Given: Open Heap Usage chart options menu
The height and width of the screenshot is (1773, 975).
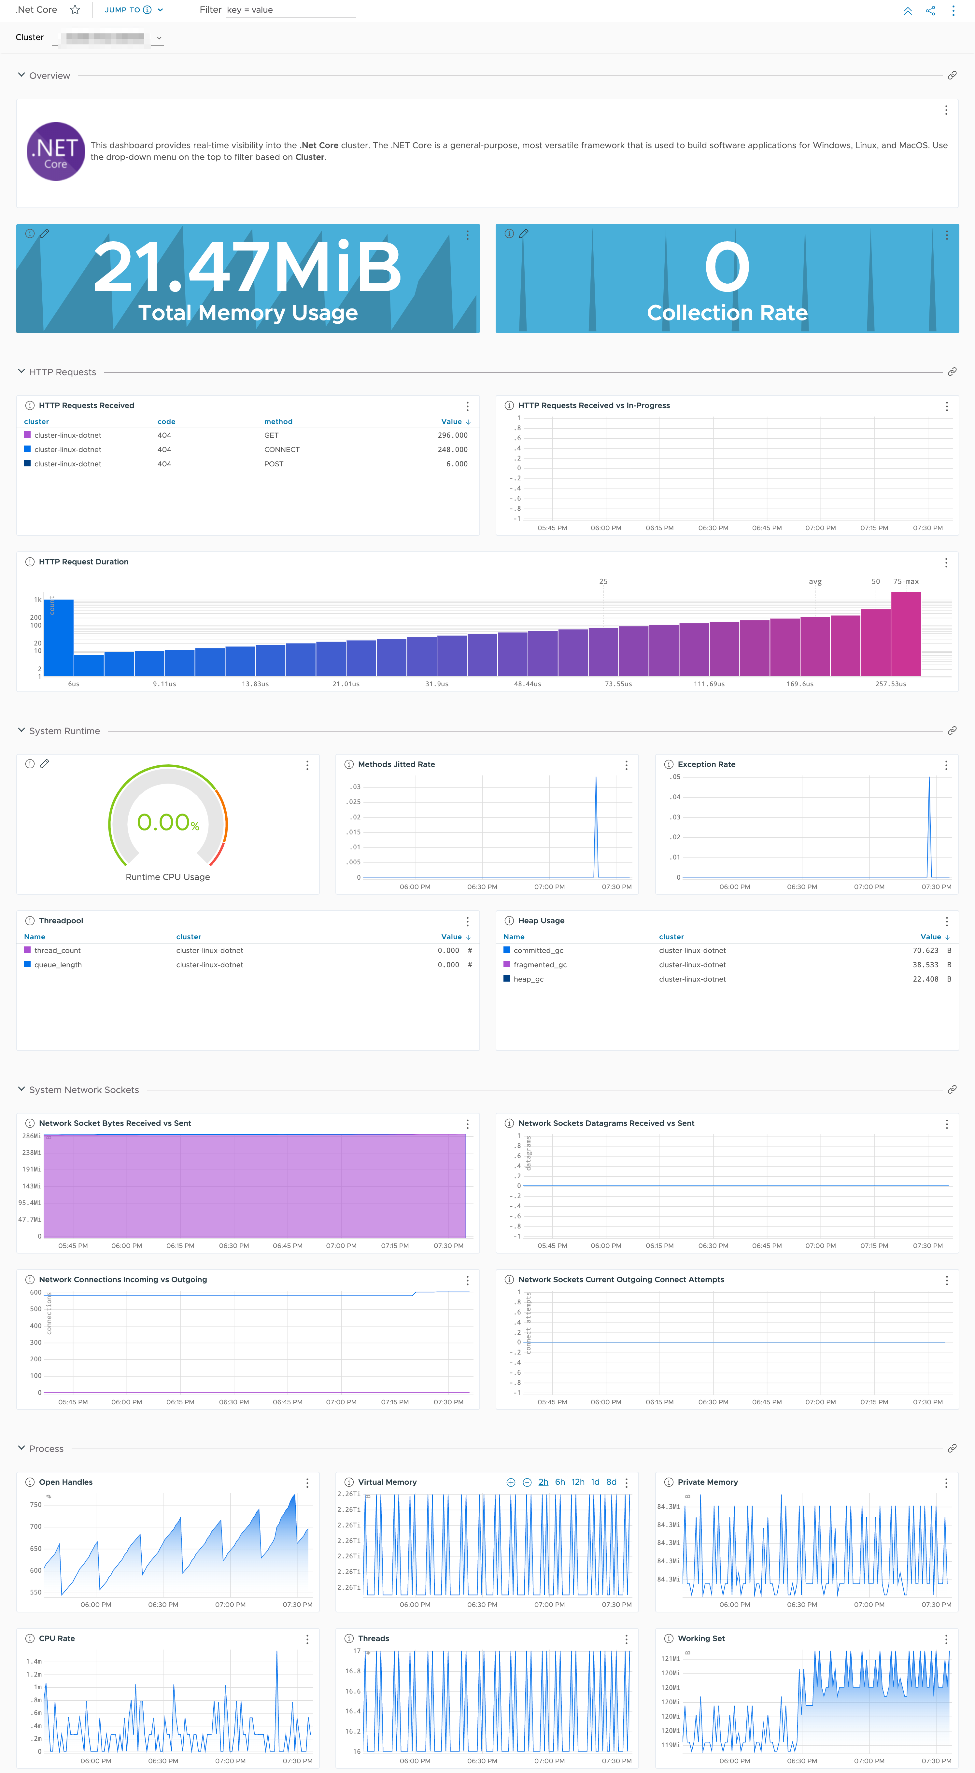Looking at the screenshot, I should (947, 921).
